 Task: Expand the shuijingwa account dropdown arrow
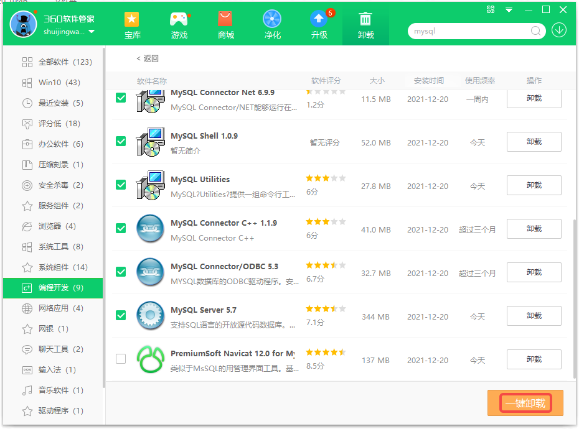pos(92,32)
